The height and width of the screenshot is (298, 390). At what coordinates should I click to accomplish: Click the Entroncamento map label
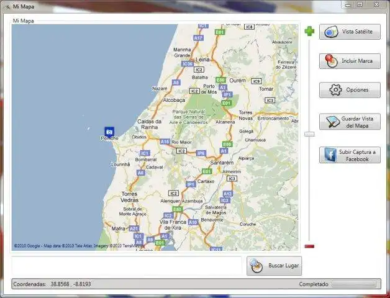coord(273,119)
